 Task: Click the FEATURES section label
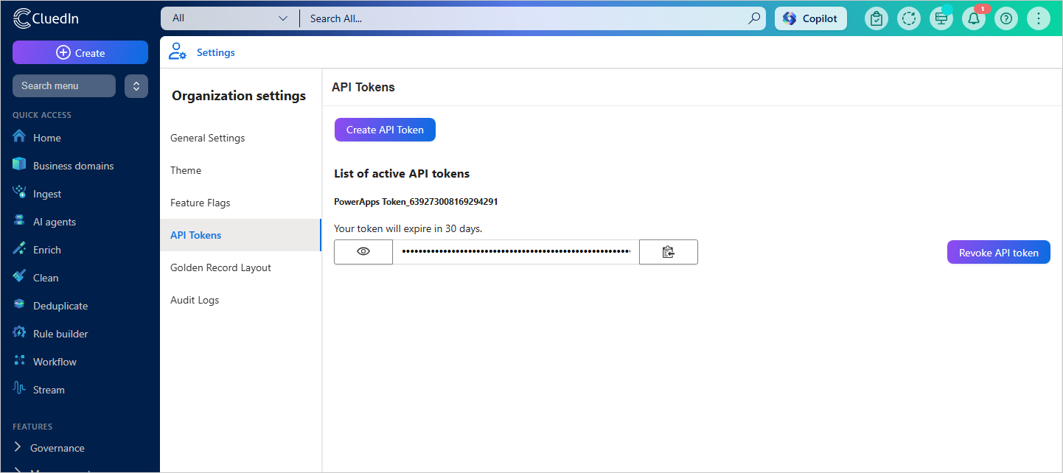[32, 427]
